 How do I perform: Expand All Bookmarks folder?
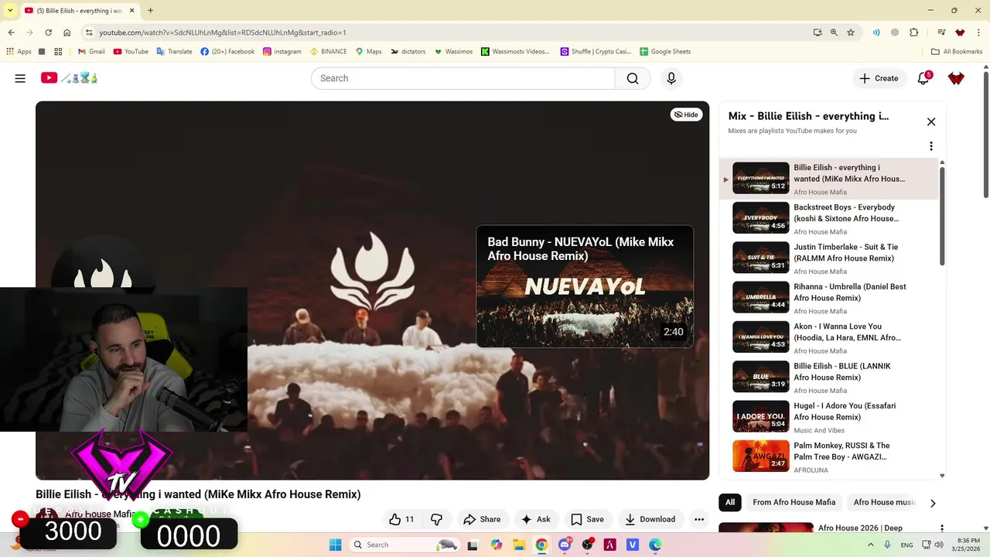click(x=956, y=52)
